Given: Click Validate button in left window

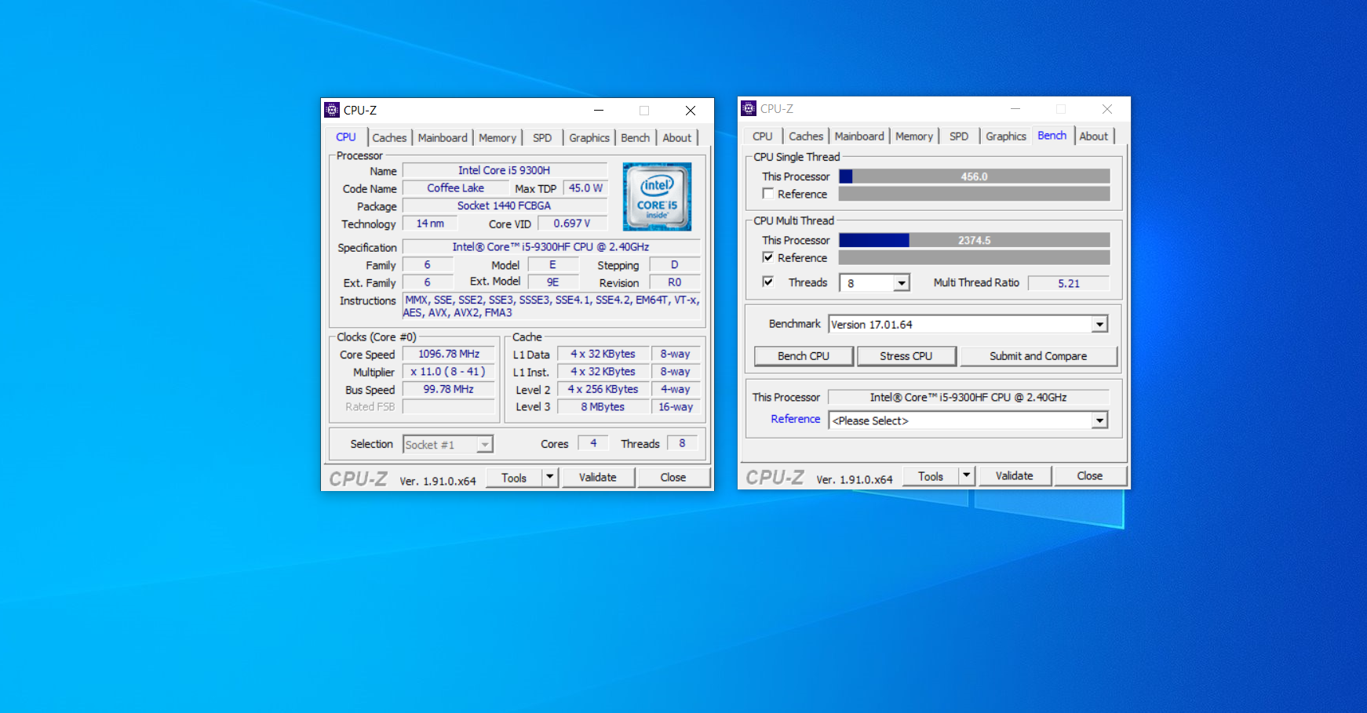Looking at the screenshot, I should [x=598, y=477].
